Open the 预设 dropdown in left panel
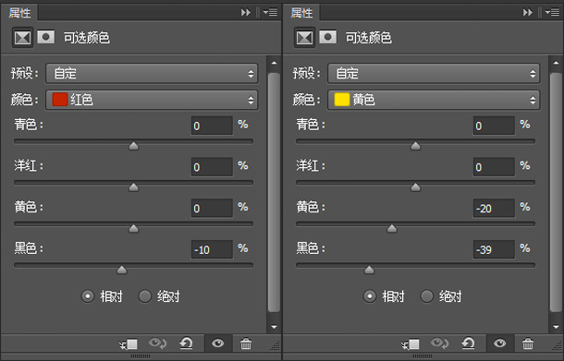 pos(152,73)
